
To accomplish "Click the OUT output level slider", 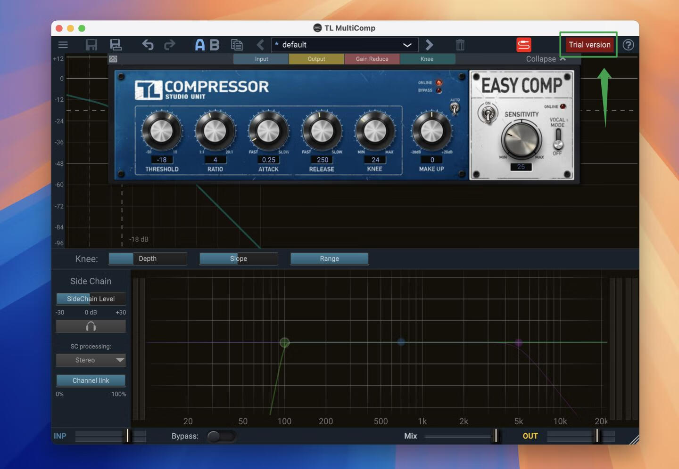I will pyautogui.click(x=580, y=436).
